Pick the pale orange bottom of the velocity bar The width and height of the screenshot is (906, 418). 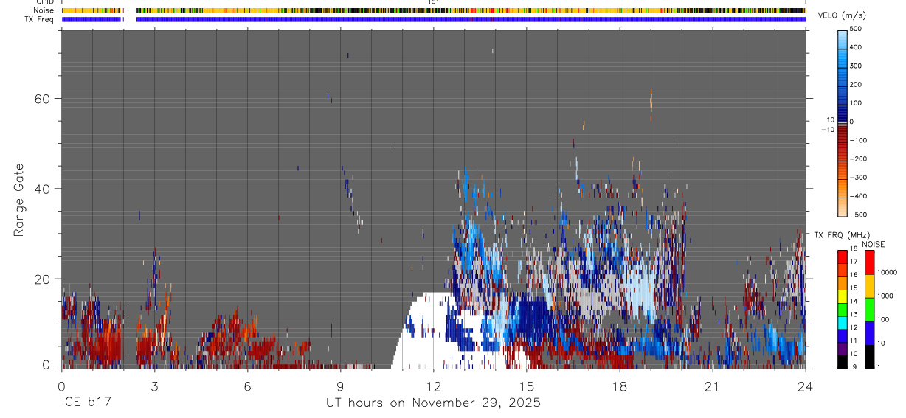coord(843,206)
